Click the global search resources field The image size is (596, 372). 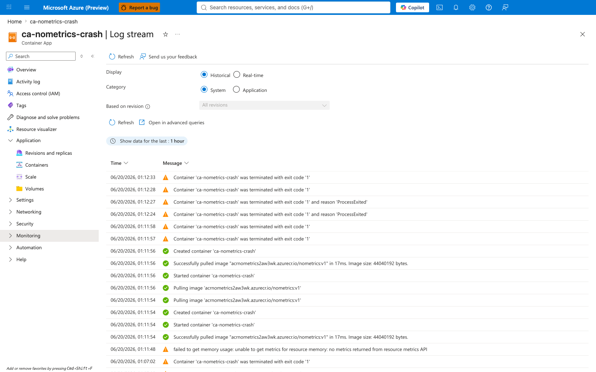tap(294, 7)
